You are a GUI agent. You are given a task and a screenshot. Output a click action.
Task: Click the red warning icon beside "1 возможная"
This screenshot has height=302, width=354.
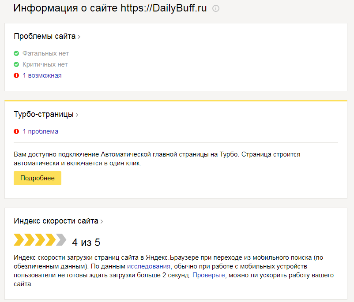(16, 75)
